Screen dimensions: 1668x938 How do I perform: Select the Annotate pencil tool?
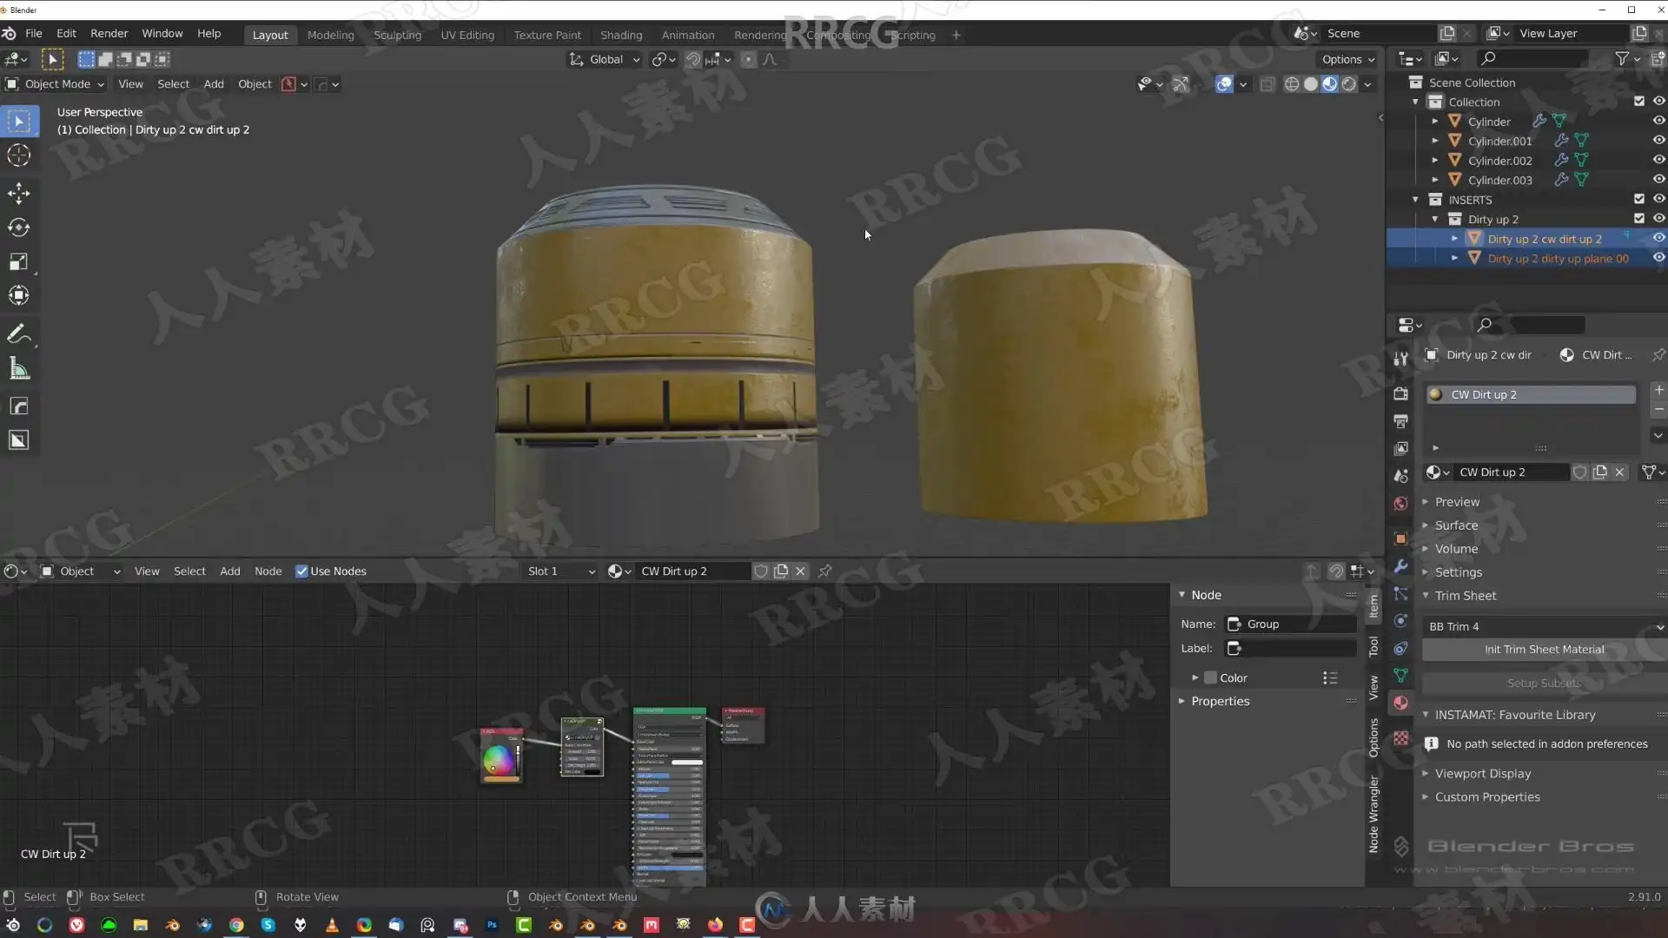18,334
